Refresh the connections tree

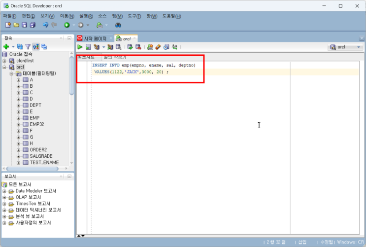tap(20, 47)
